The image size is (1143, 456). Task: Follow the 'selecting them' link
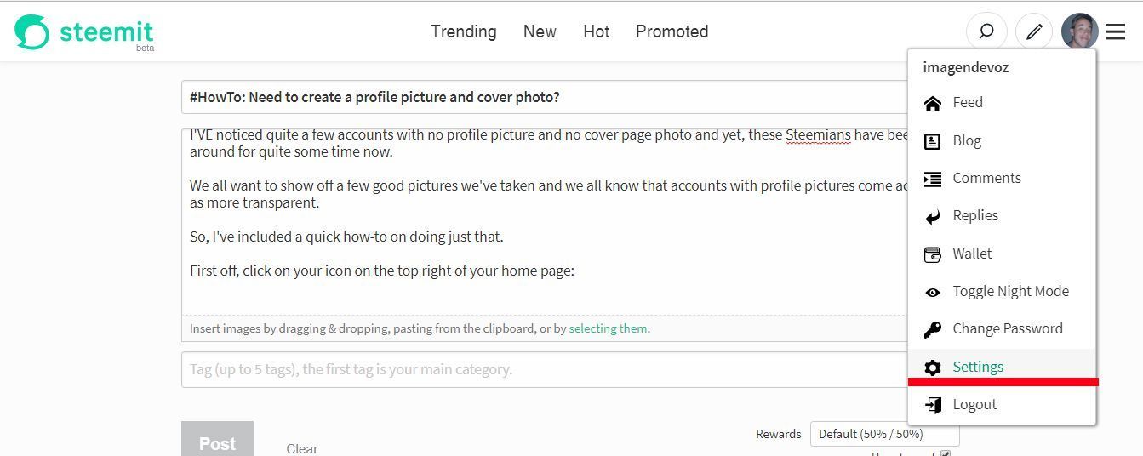(x=608, y=328)
